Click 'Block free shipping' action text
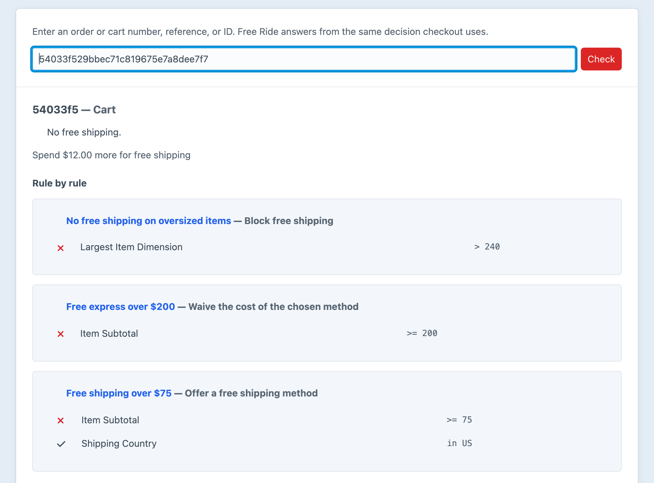 [x=289, y=221]
